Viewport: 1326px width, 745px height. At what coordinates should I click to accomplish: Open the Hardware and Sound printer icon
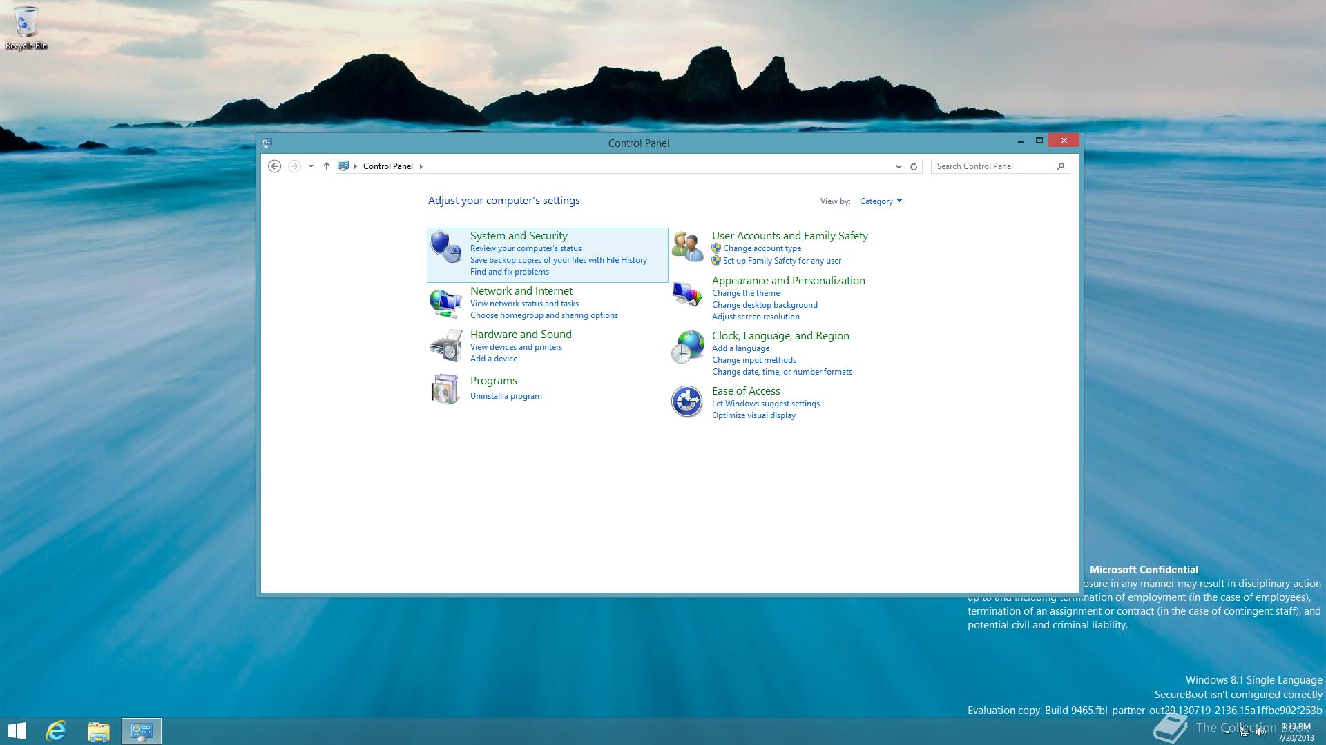pyautogui.click(x=445, y=346)
